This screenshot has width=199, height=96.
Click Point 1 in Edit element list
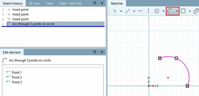point(17,73)
